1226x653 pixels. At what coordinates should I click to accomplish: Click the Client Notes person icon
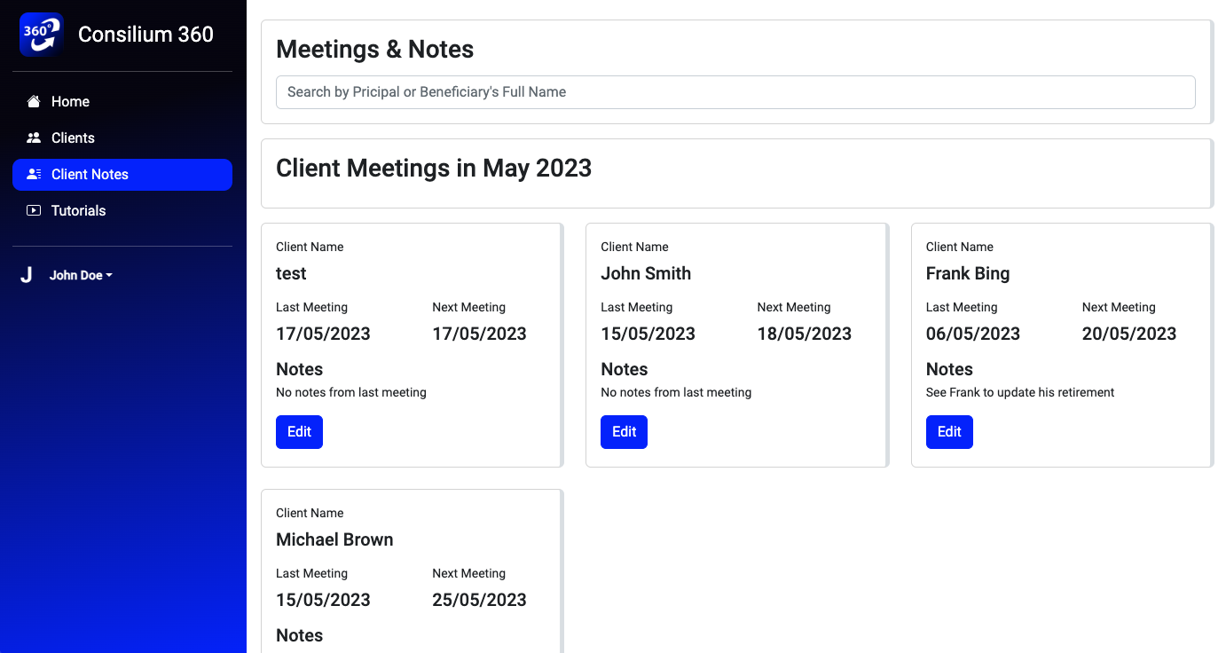pos(34,175)
